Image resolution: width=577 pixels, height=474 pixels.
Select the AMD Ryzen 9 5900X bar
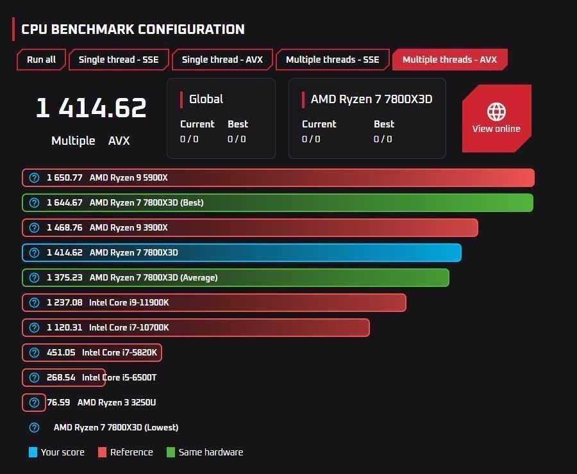[x=278, y=178]
